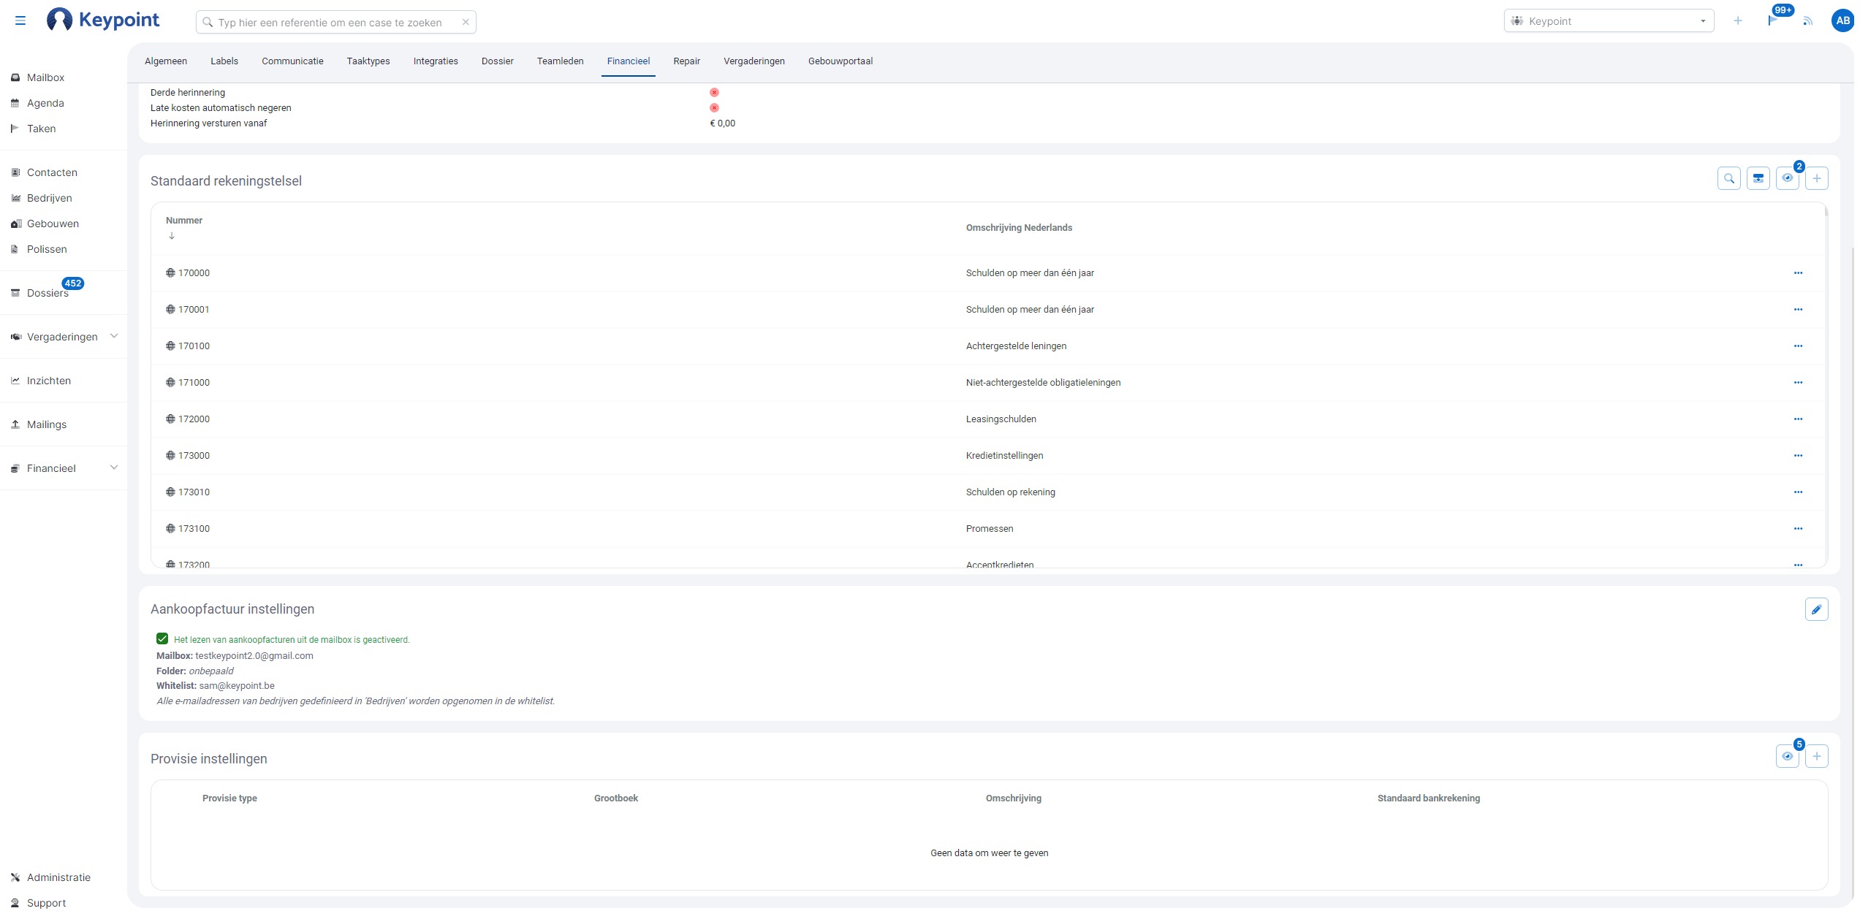The image size is (1860, 919).
Task: Toggle column visibility in Standaard rekeningstelsel
Action: click(1787, 178)
